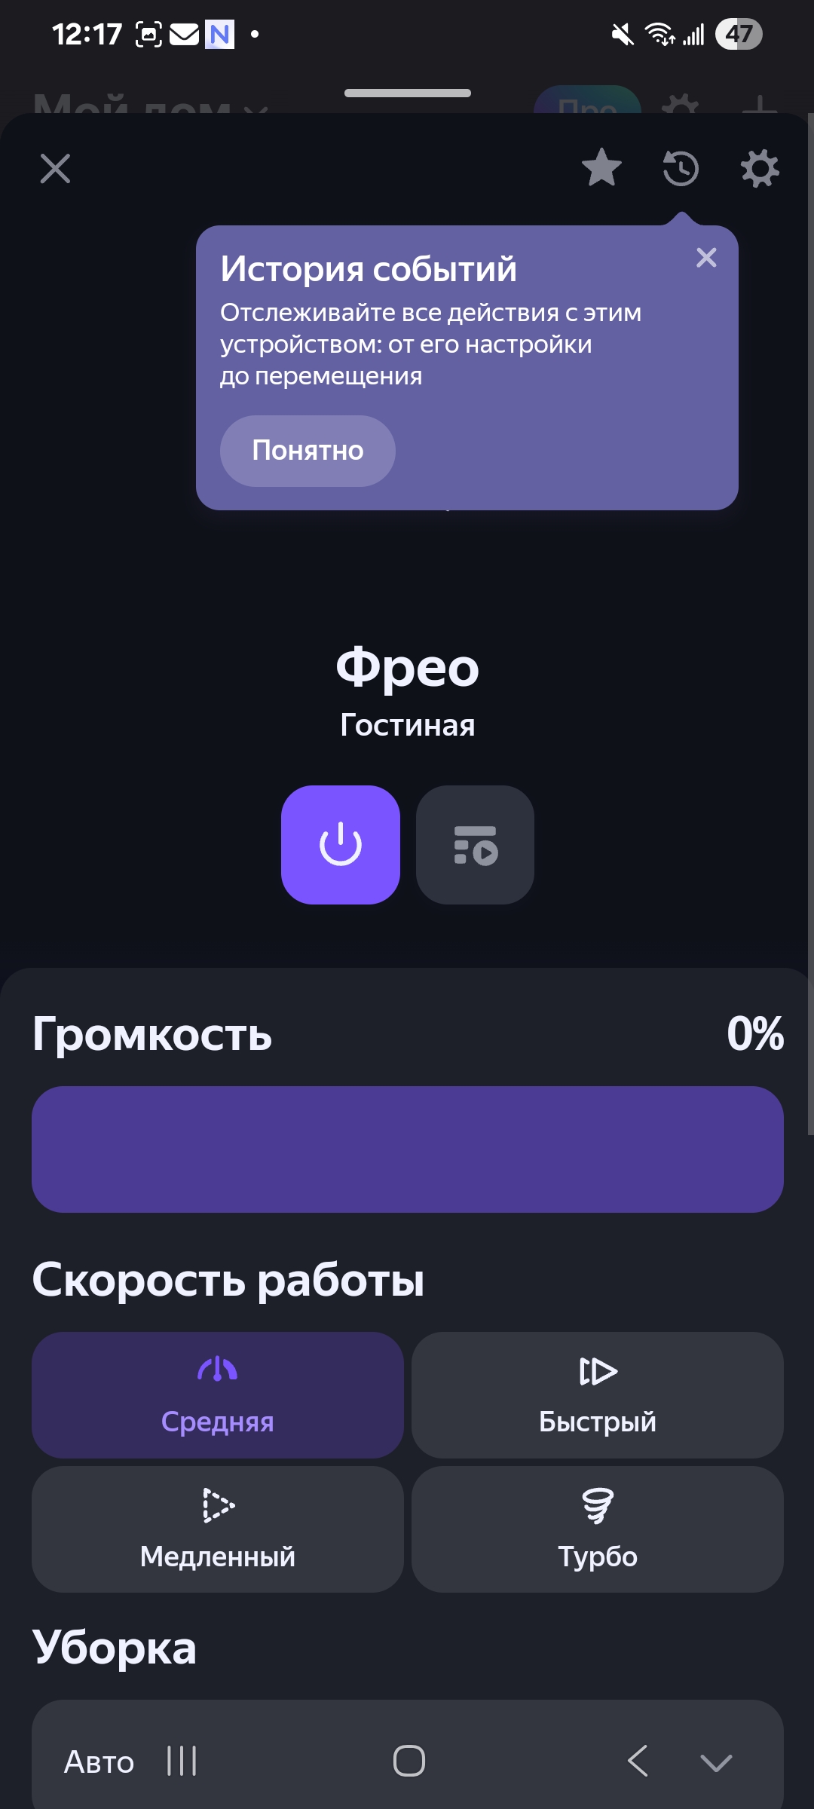Image resolution: width=814 pixels, height=1809 pixels.
Task: Select Средняя work speed
Action: click(218, 1394)
